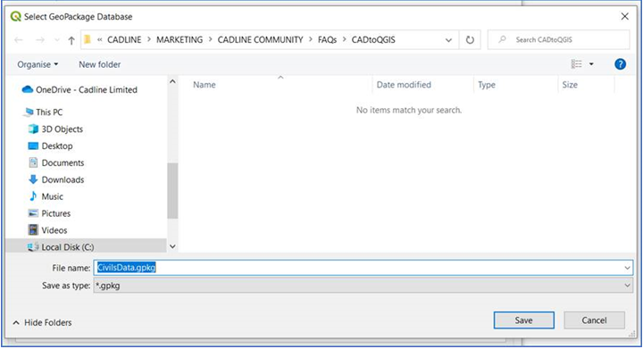Viewport: 643px width, 349px height.
Task: Open the recent locations dropdown arrow
Action: tap(56, 40)
